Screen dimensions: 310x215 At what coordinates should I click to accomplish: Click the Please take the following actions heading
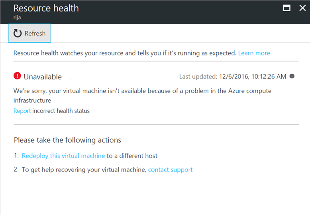coord(67,140)
